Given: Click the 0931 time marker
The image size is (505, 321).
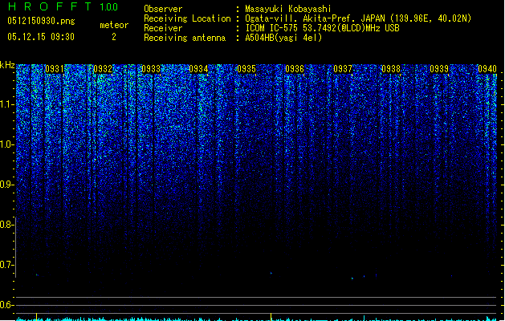Looking at the screenshot, I should [55, 69].
